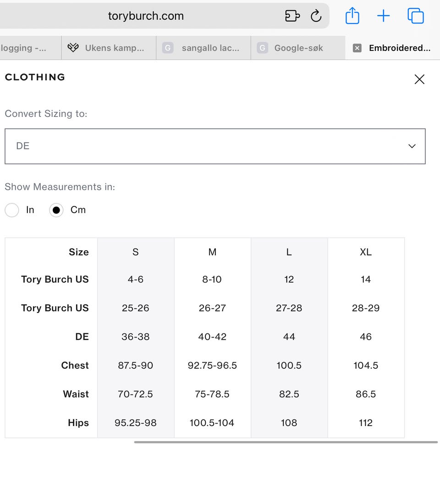Close the Clothing size guide panel
The height and width of the screenshot is (487, 440).
tap(419, 79)
